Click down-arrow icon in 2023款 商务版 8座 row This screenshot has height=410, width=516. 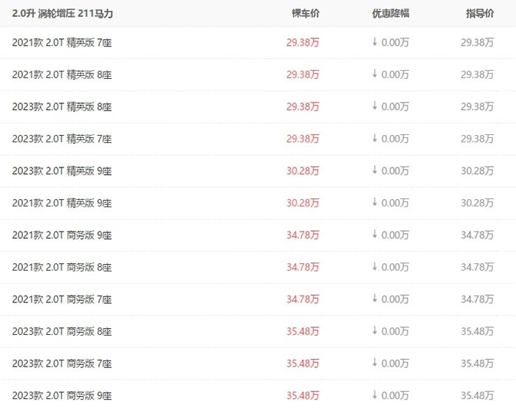374,330
